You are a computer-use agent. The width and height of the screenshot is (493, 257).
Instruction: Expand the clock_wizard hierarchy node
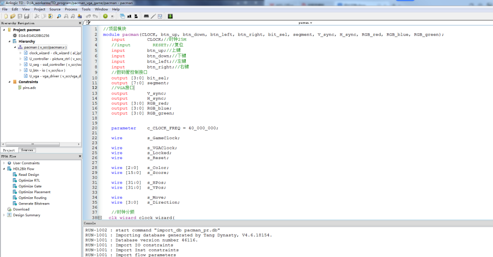[20, 53]
